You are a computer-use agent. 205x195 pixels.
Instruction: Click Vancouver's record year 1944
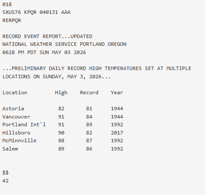(x=117, y=117)
